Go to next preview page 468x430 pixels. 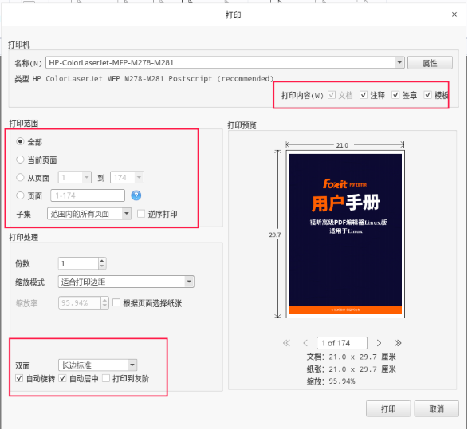[x=379, y=343]
